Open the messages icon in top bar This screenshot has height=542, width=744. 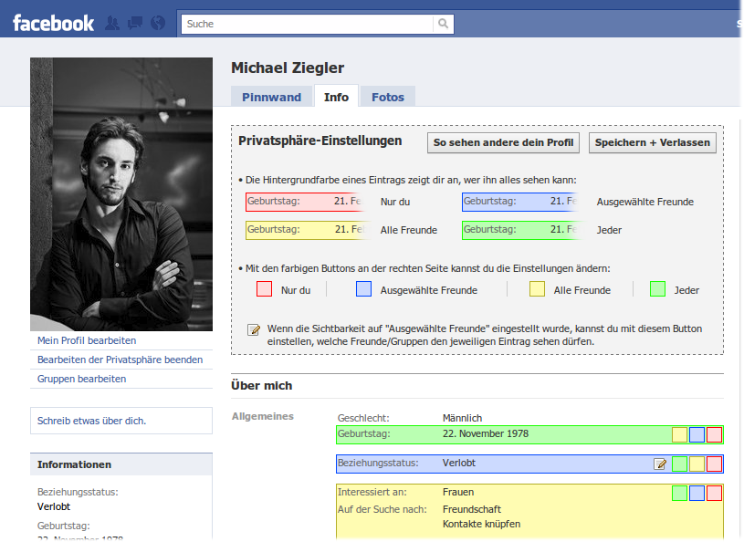[x=135, y=23]
